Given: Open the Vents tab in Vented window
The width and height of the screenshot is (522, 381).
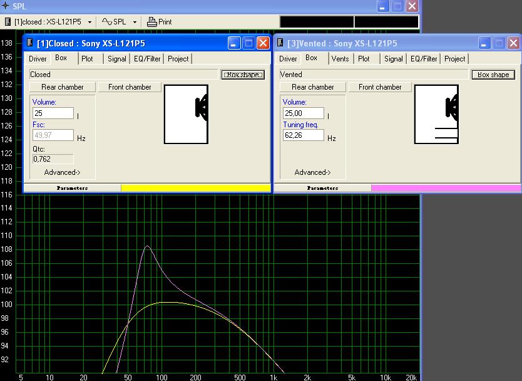Looking at the screenshot, I should tap(340, 59).
